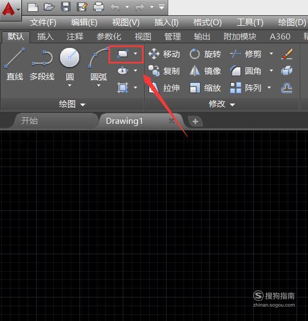
Task: Customize the quick access toolbar dropdown
Action: (162, 7)
